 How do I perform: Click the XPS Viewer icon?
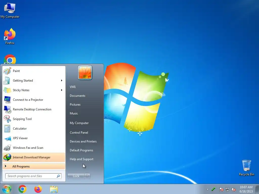[7, 138]
